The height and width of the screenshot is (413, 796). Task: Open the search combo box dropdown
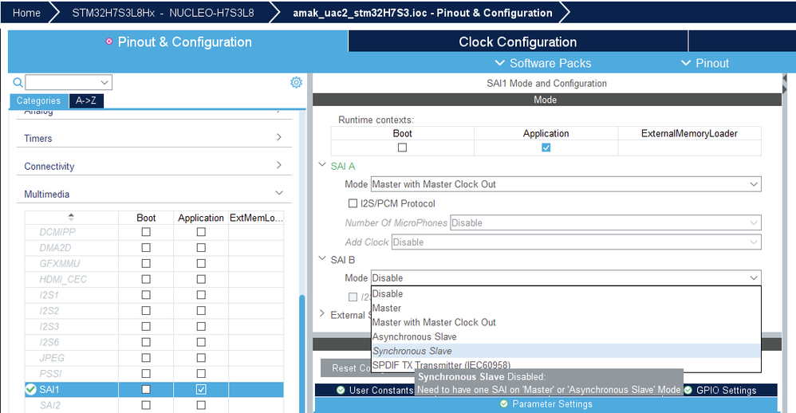click(x=104, y=82)
